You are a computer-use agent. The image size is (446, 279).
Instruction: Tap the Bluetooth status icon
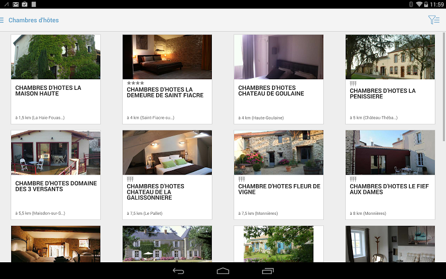pyautogui.click(x=411, y=4)
